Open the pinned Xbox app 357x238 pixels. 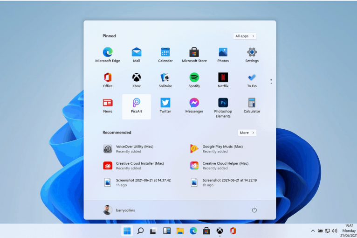pyautogui.click(x=137, y=80)
